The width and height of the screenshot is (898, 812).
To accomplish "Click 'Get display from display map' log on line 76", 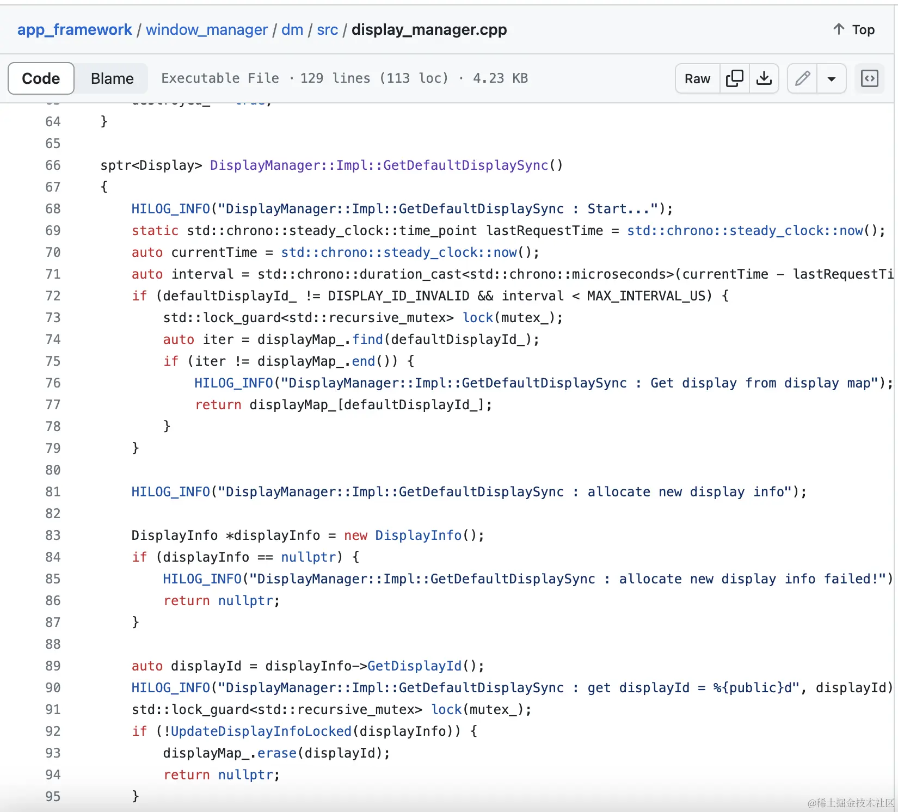I will [x=543, y=383].
